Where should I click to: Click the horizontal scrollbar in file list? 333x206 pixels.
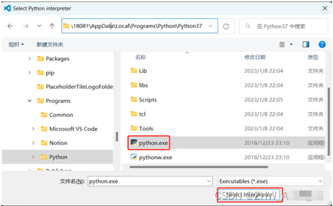(x=199, y=167)
